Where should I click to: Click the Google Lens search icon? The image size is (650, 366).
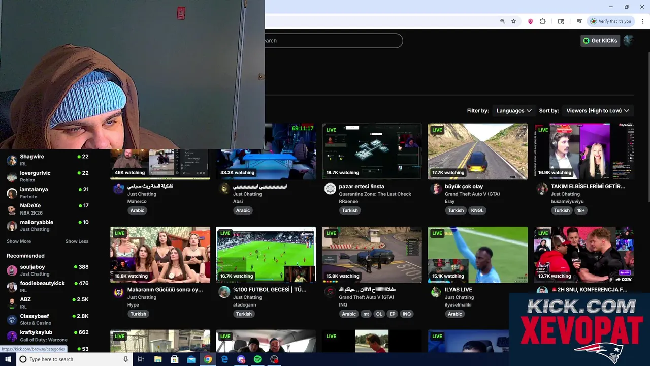click(561, 21)
